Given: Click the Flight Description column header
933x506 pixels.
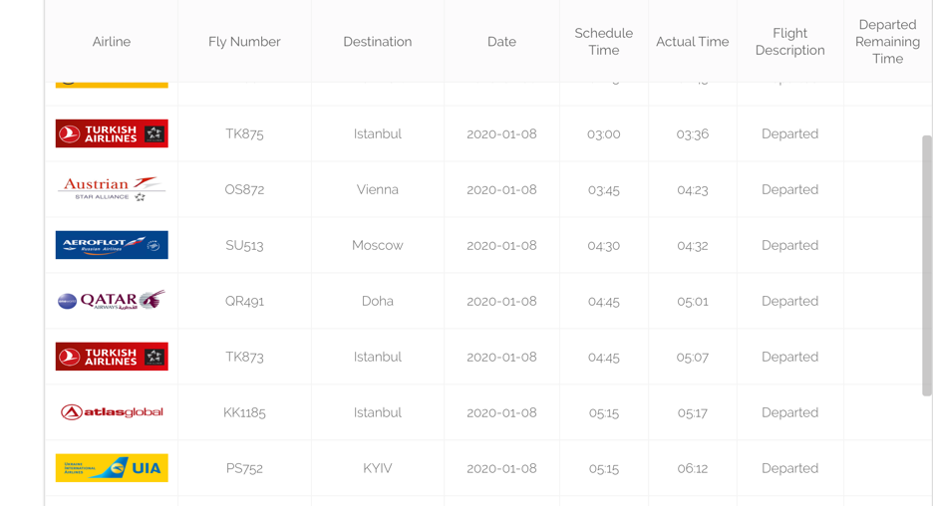Looking at the screenshot, I should 789,42.
